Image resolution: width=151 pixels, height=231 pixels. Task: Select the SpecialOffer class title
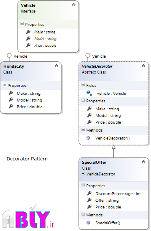click(94, 162)
